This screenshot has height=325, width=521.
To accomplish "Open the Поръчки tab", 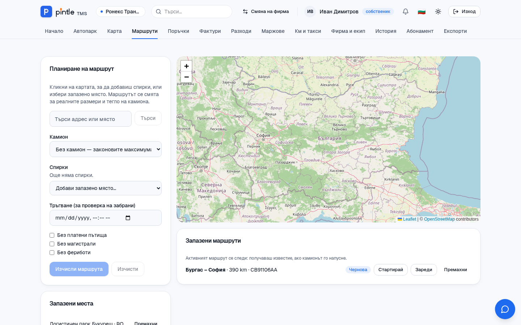I will (x=178, y=31).
